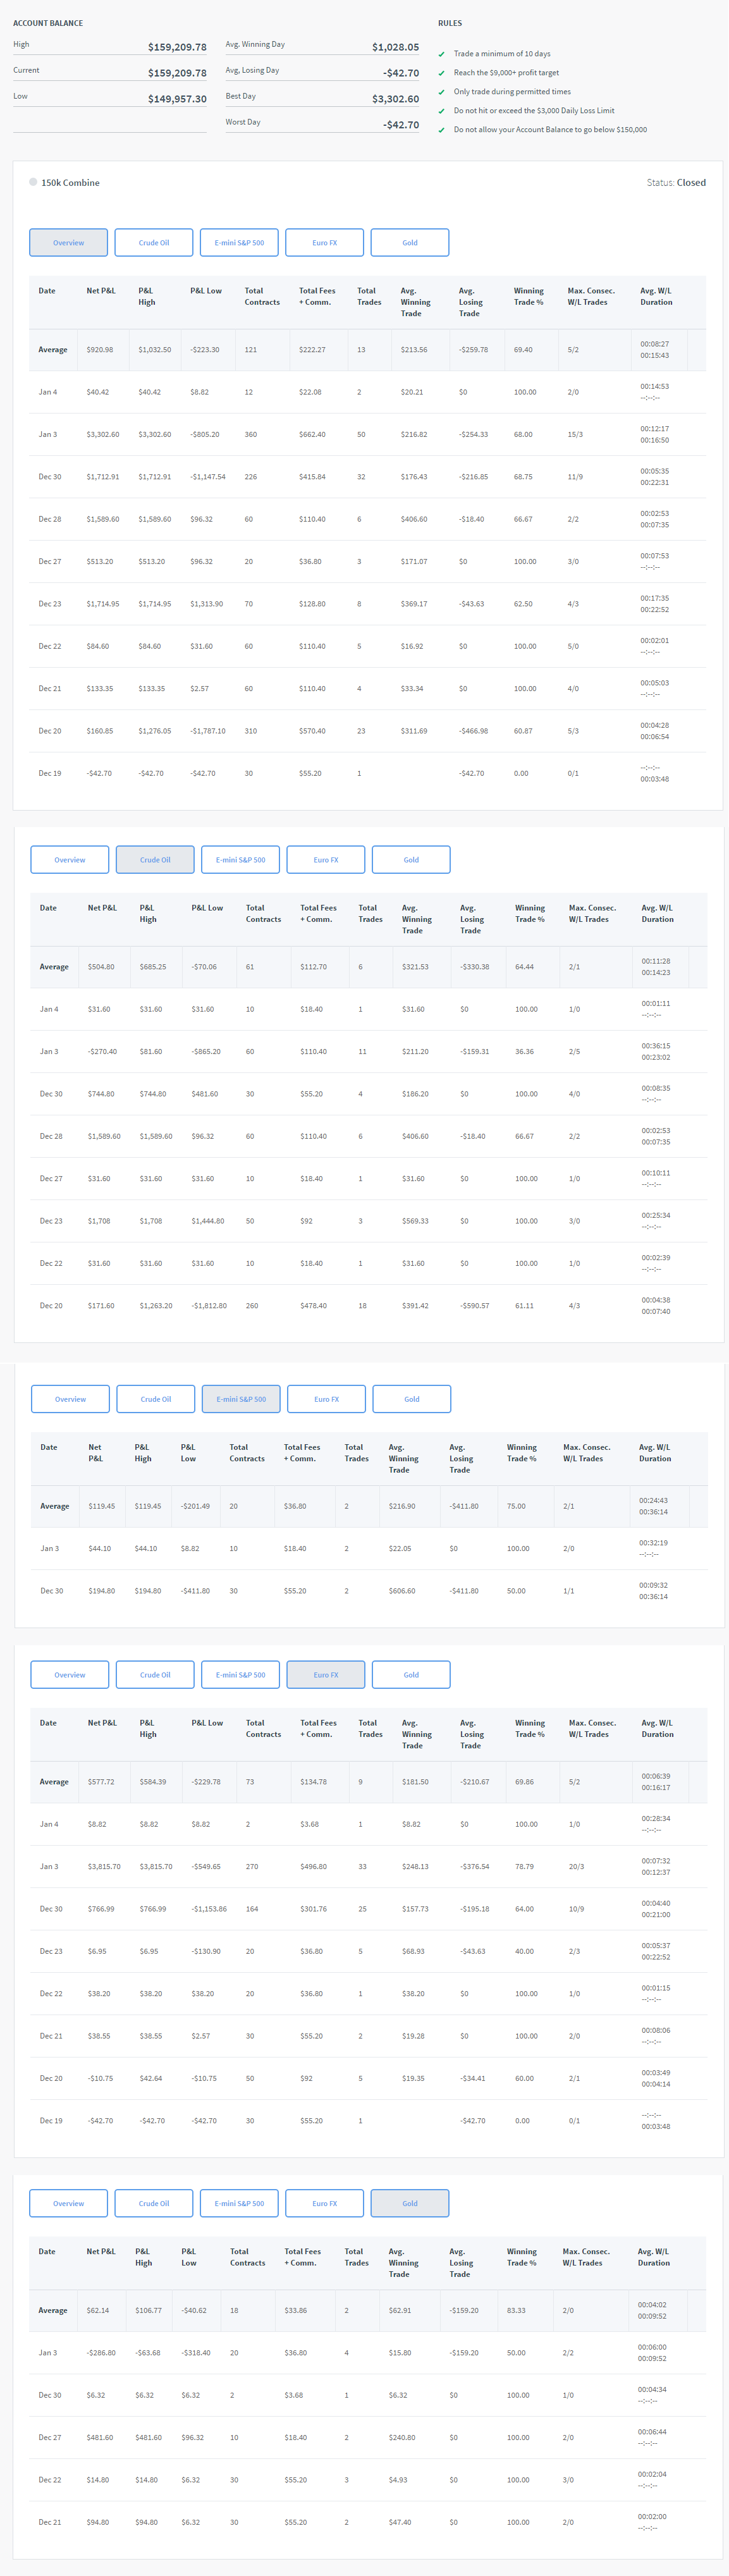Click the Gold Jan 3 P&L Low -$318.40

coord(196,2353)
